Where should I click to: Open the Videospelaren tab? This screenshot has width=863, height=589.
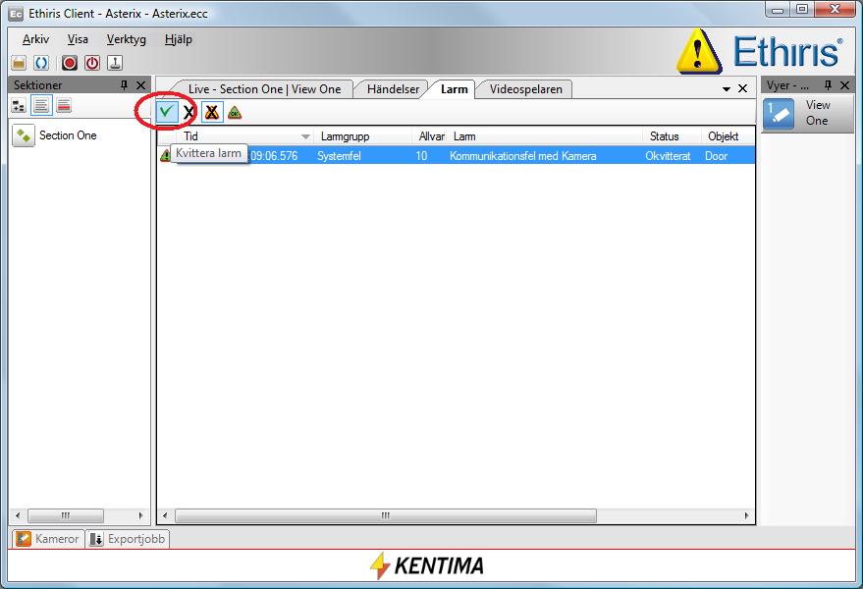(526, 89)
